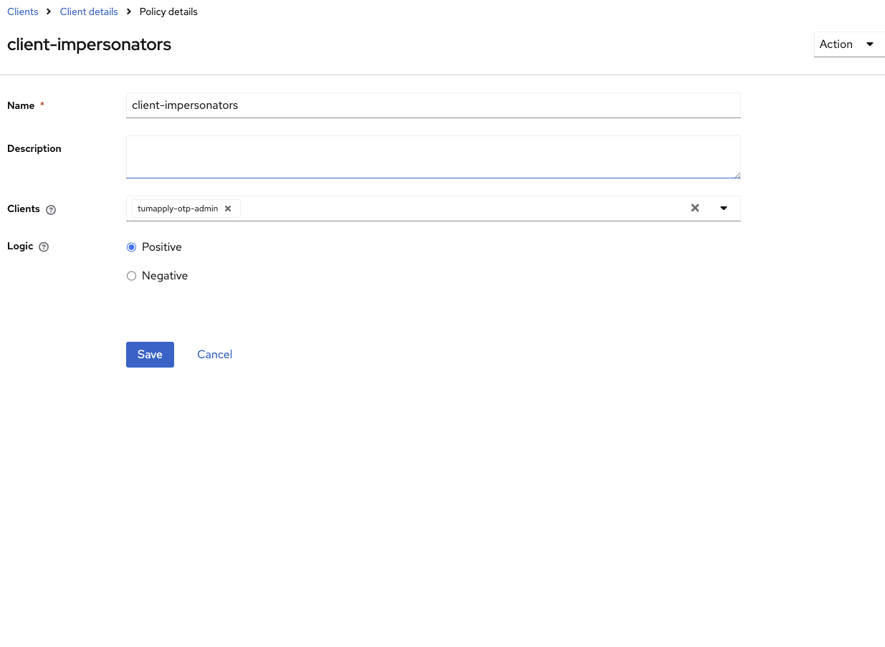Open the Logic help tooltip icon
This screenshot has height=647, width=885.
pos(44,247)
